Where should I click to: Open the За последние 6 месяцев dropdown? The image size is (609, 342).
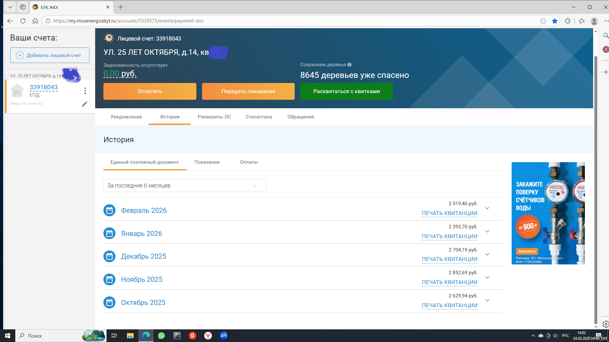185,186
